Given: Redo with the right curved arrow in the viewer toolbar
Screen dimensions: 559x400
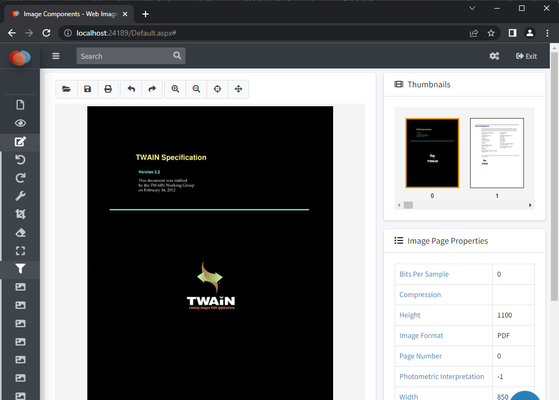Looking at the screenshot, I should 152,89.
